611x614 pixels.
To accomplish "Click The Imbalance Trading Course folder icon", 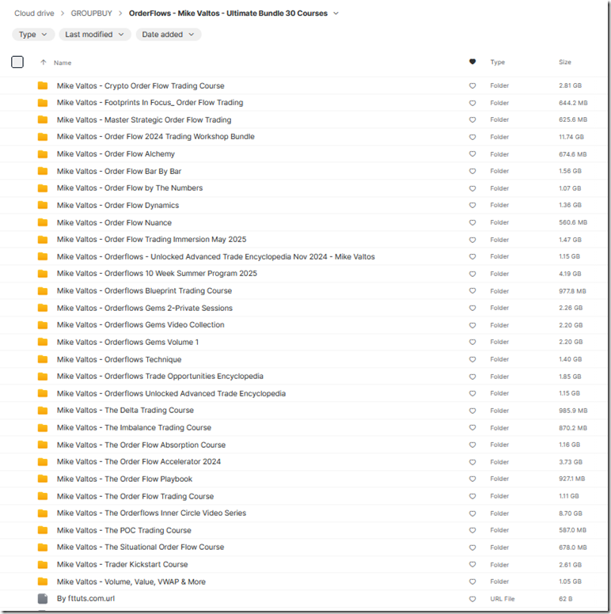I will click(43, 427).
